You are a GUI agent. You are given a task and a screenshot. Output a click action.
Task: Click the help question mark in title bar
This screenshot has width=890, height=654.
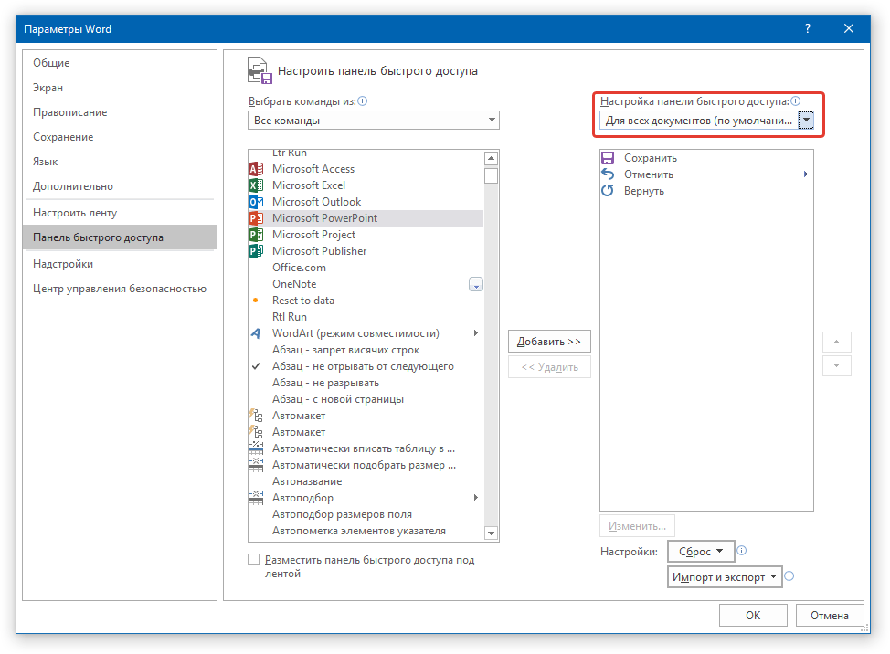808,29
